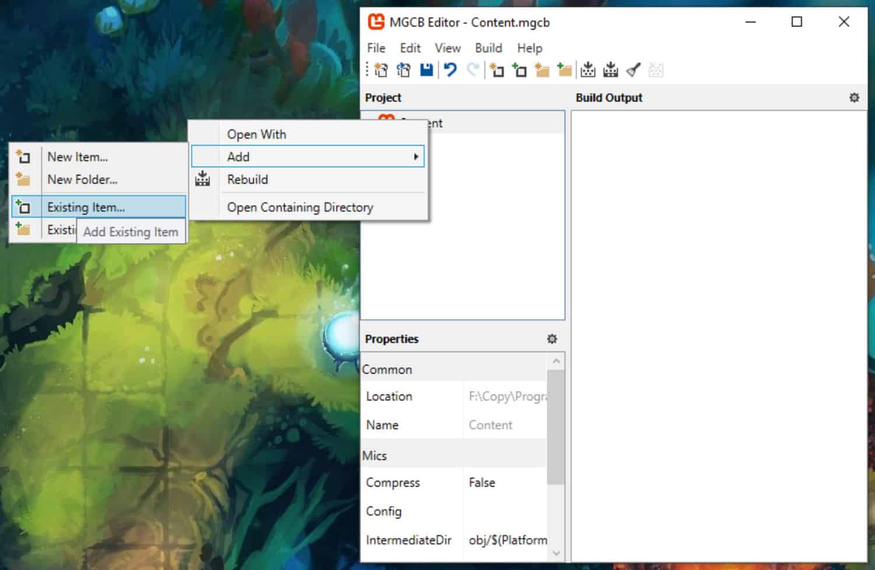Click the Project panel title

pos(383,98)
